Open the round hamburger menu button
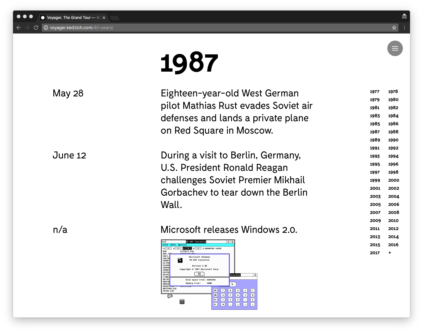The width and height of the screenshot is (423, 333). (x=395, y=48)
